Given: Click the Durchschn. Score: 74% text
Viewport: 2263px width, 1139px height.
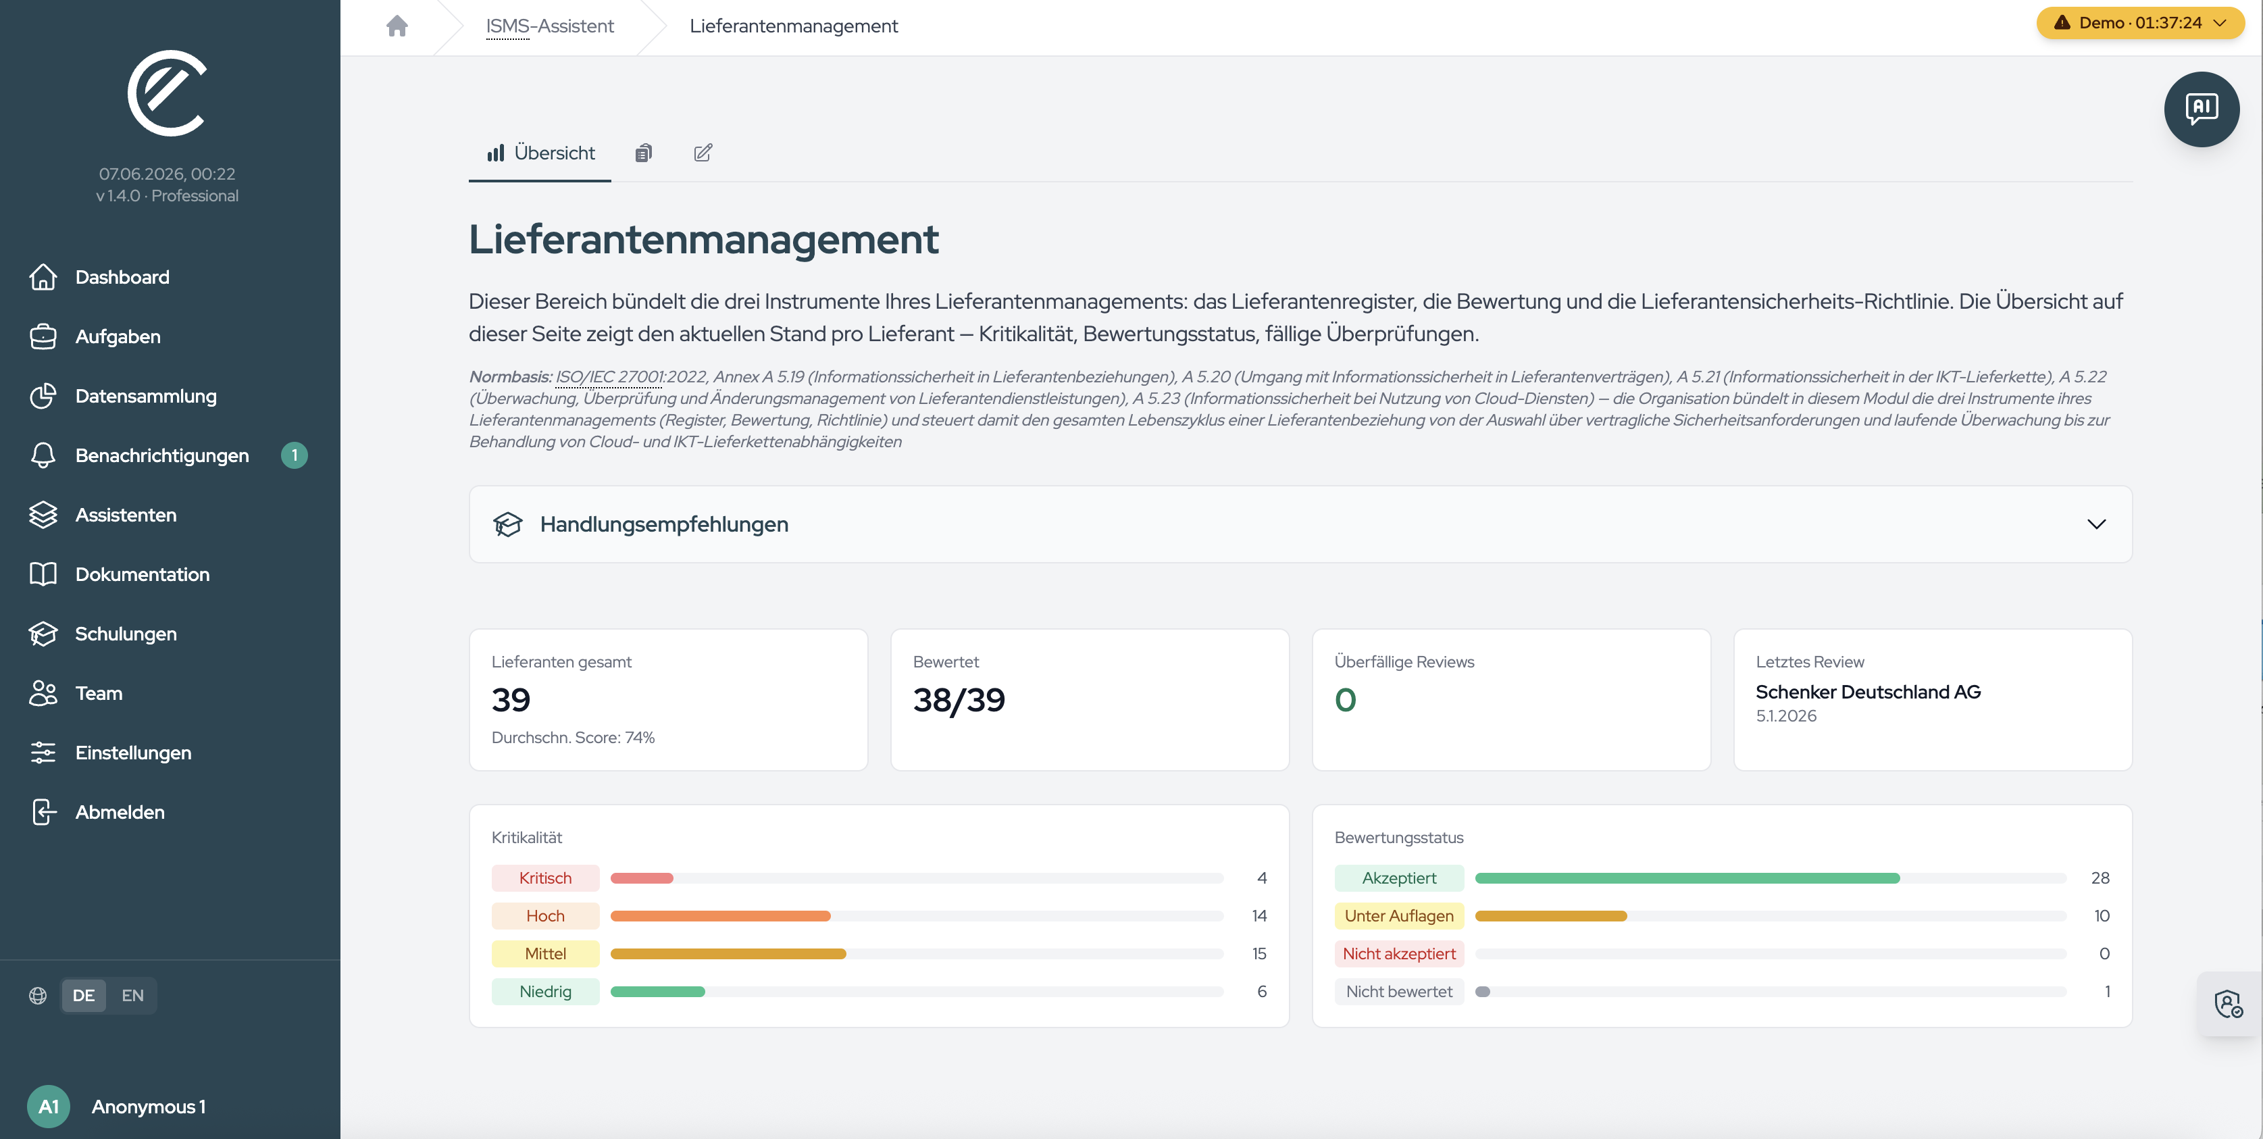Looking at the screenshot, I should point(574,737).
